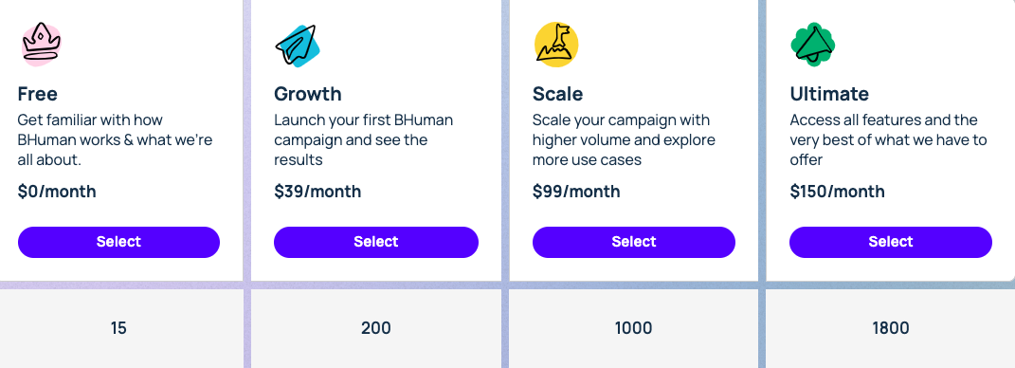Click the $0/month price text
Image resolution: width=1015 pixels, height=368 pixels.
(x=57, y=192)
